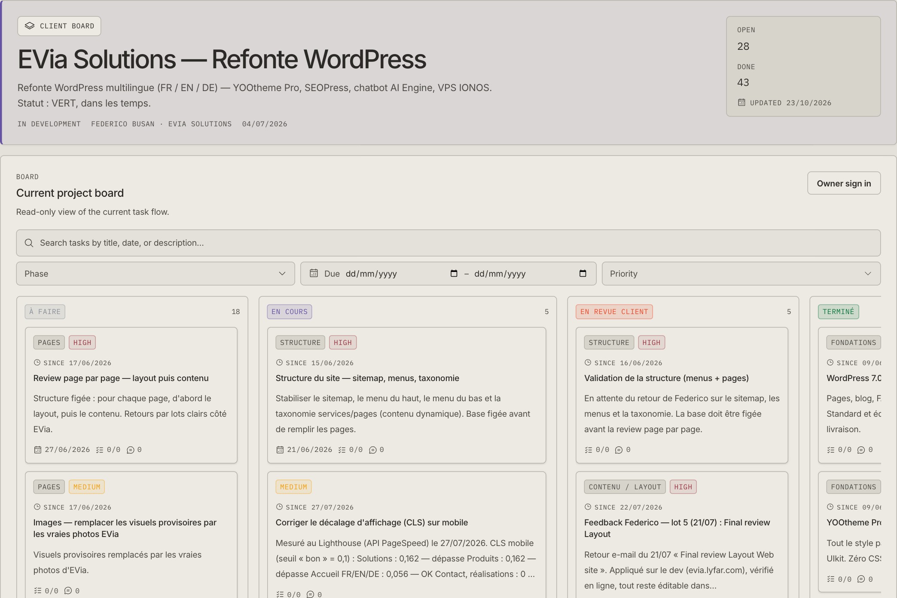Click the clock icon on the Corriger le décalage CLS card
The width and height of the screenshot is (897, 598).
tap(279, 507)
